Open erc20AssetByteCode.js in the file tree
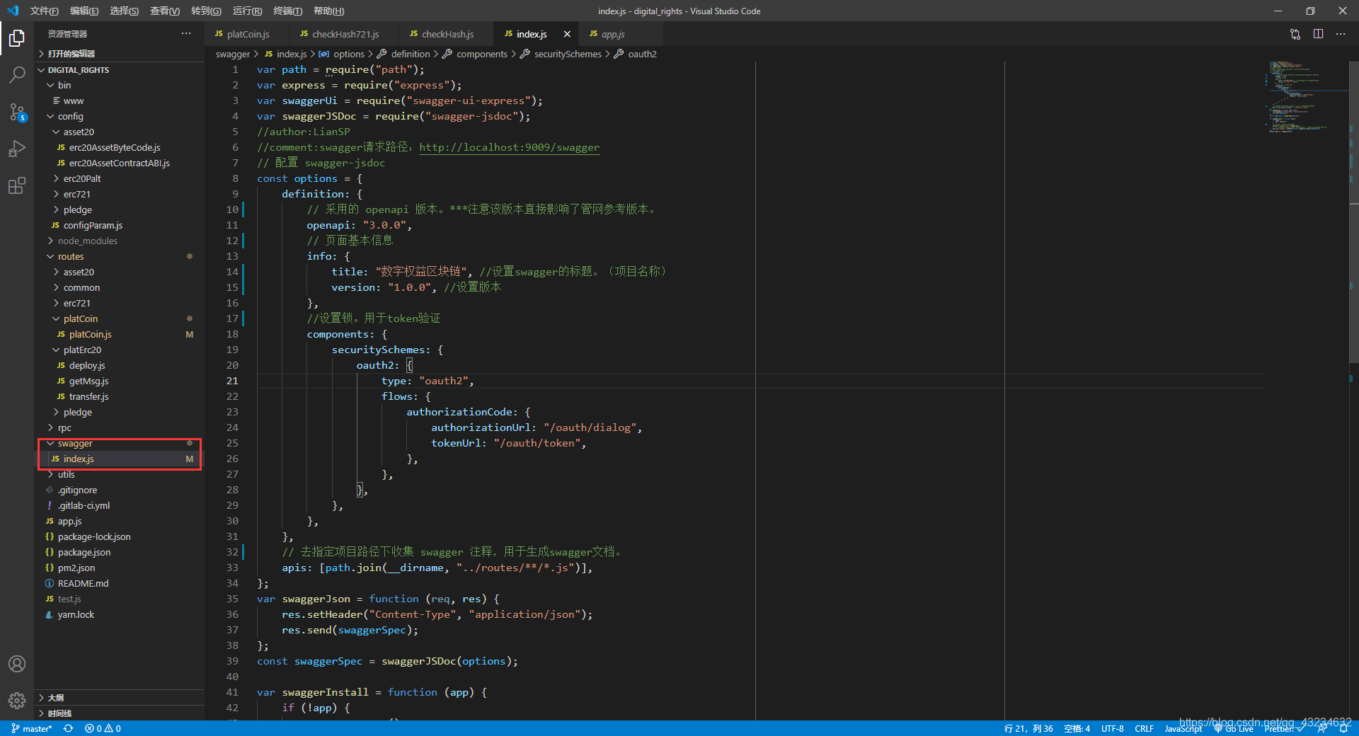Viewport: 1359px width, 736px height. tap(119, 147)
